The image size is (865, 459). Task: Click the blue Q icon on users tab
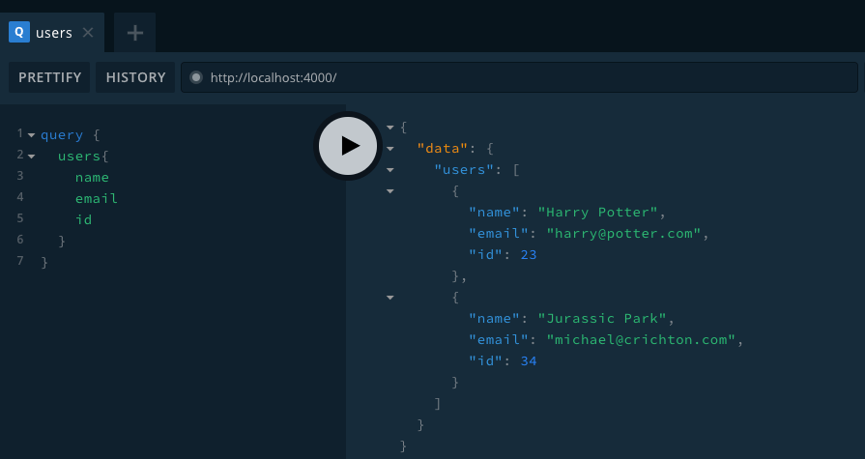19,33
